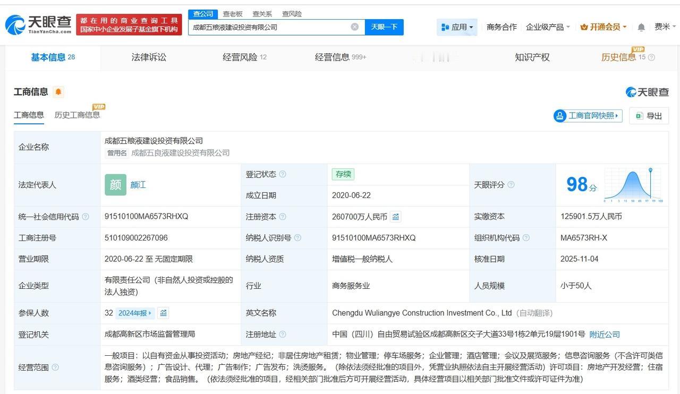Click help icon next to 登记状态
Screen dimensions: 680x394
[283, 174]
